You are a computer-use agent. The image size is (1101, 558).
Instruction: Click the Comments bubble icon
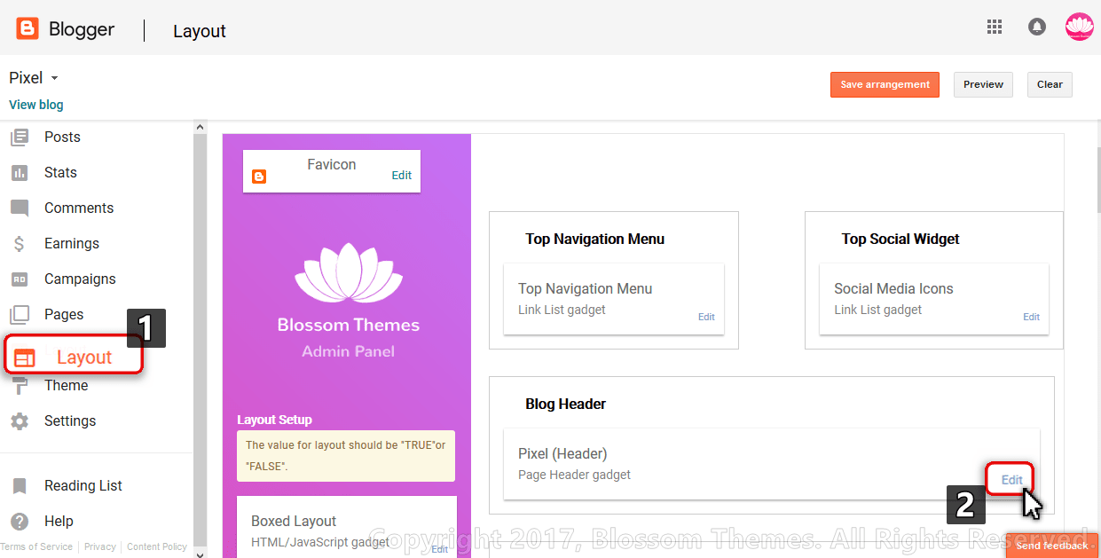[20, 208]
